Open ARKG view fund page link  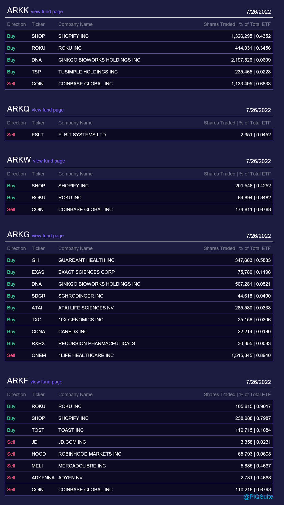(48, 236)
